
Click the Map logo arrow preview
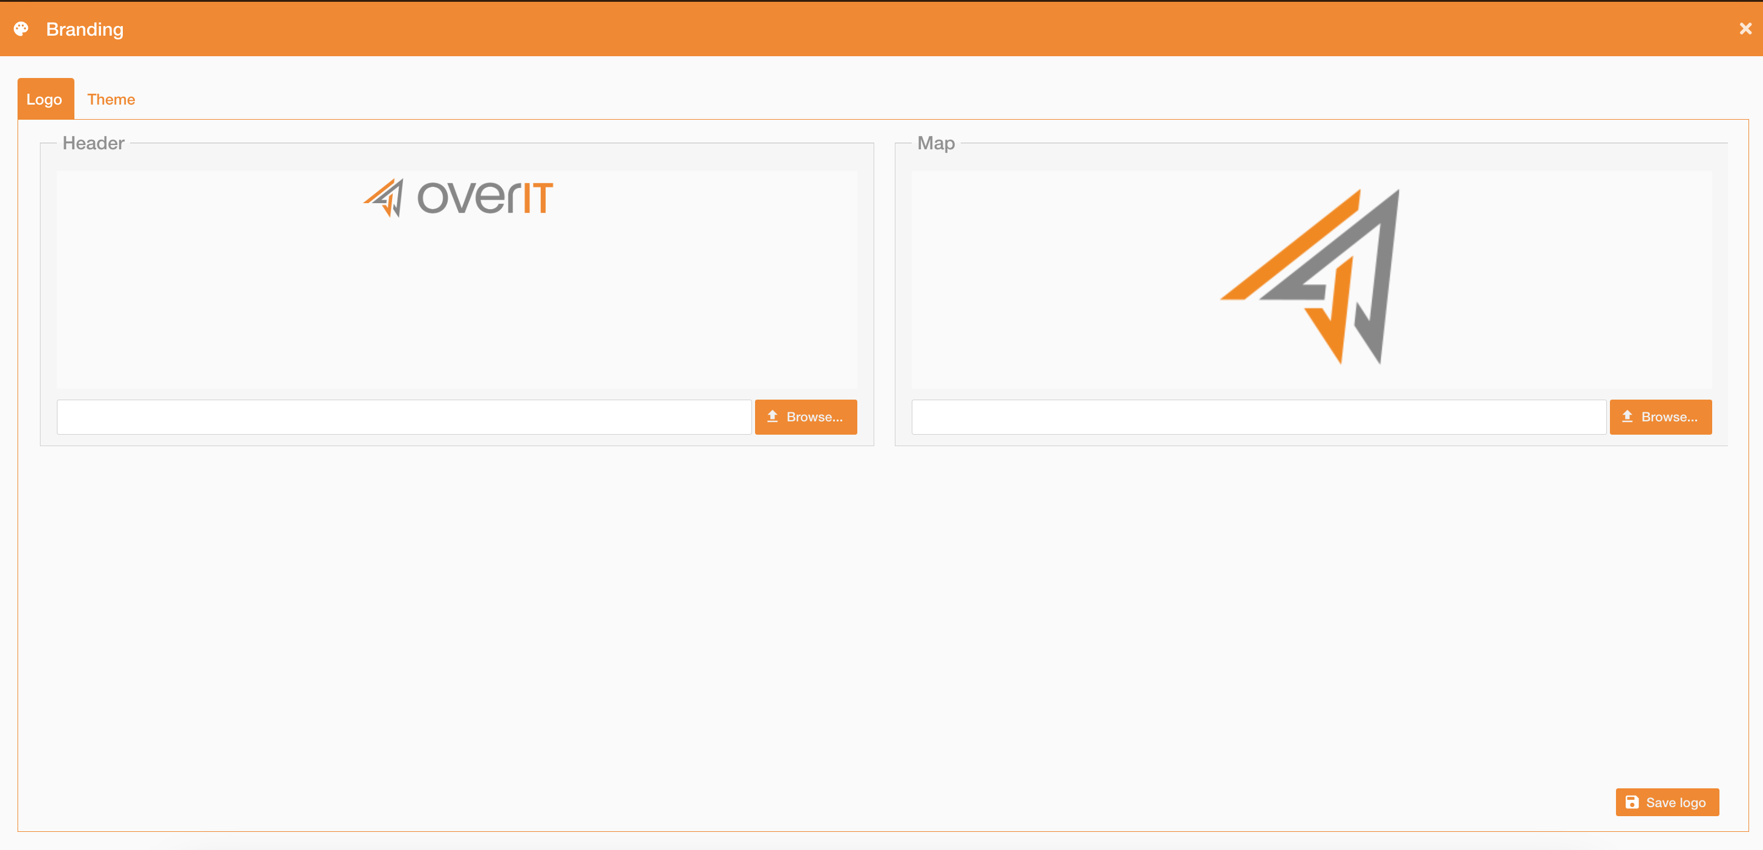point(1310,276)
